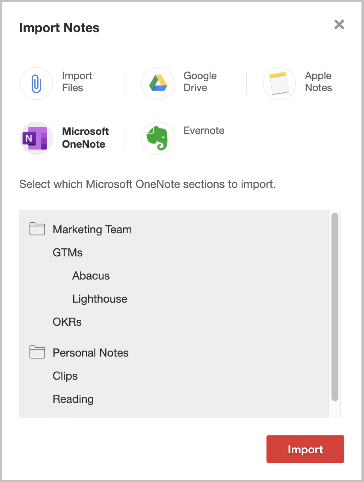This screenshot has width=364, height=482.
Task: Choose the Apple Notes label
Action: pyautogui.click(x=318, y=82)
